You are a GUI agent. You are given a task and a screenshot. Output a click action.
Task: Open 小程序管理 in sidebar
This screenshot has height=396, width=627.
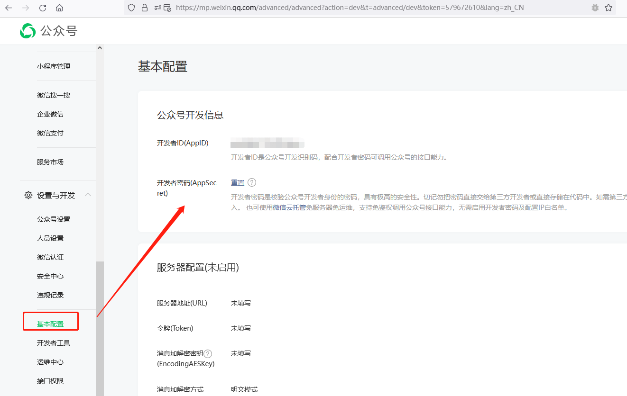[x=54, y=66]
